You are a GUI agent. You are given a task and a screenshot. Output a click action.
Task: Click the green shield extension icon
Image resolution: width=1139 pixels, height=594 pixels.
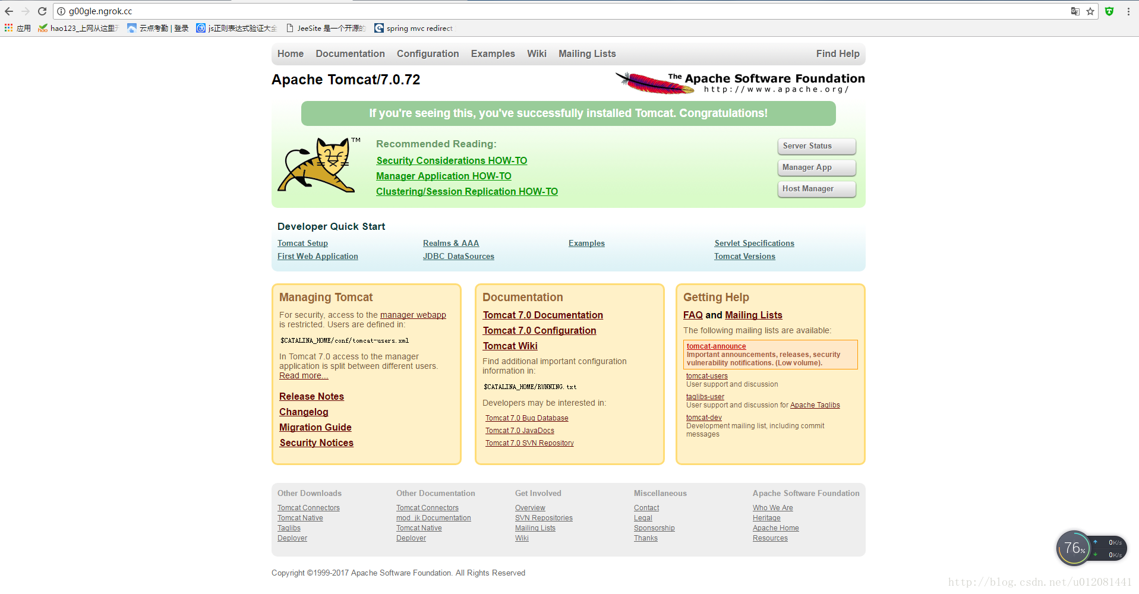pyautogui.click(x=1109, y=11)
